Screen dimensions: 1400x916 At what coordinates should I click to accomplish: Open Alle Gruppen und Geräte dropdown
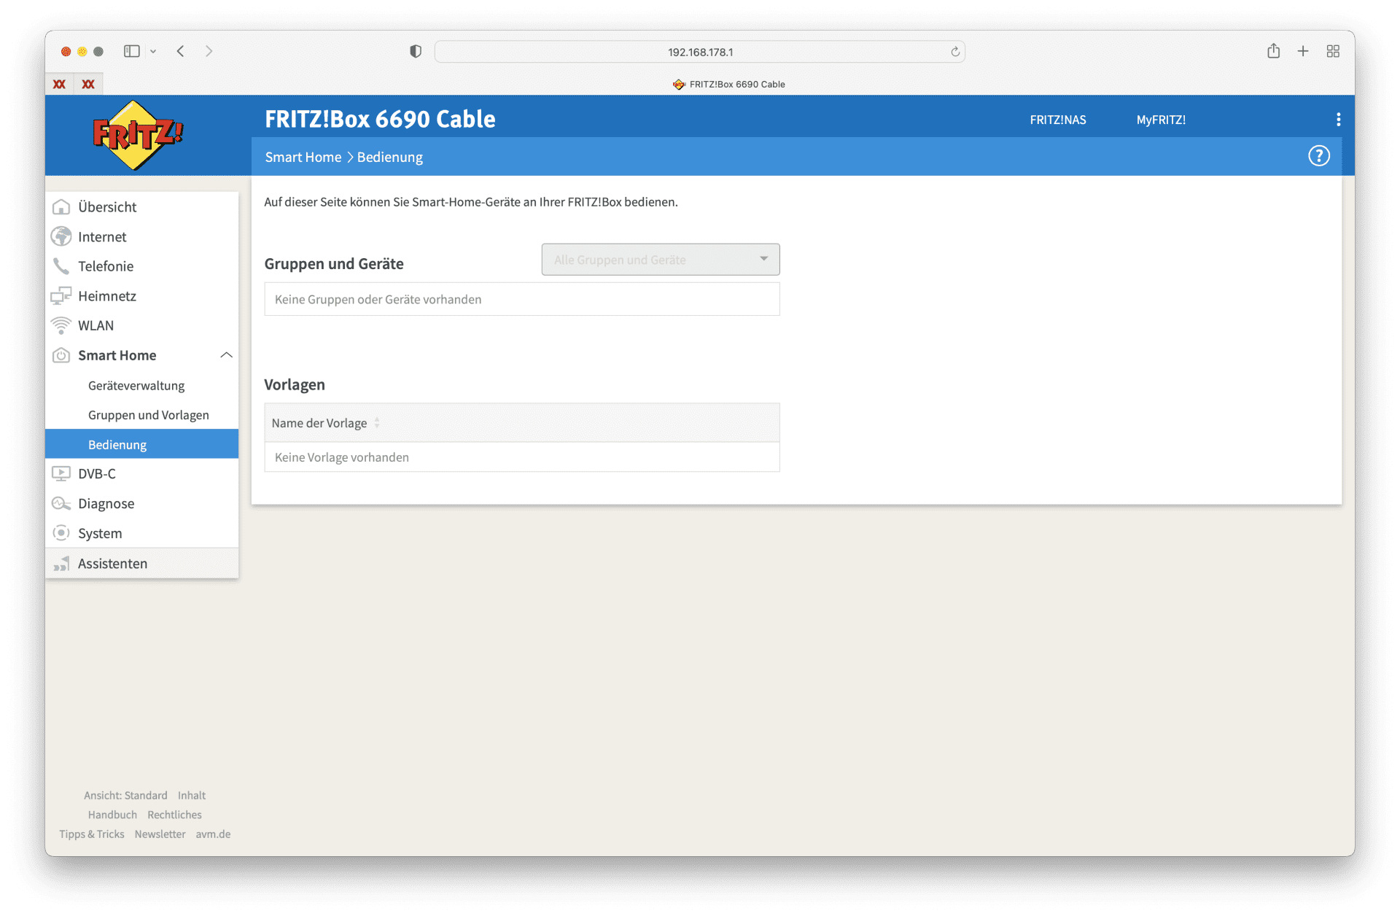(660, 260)
